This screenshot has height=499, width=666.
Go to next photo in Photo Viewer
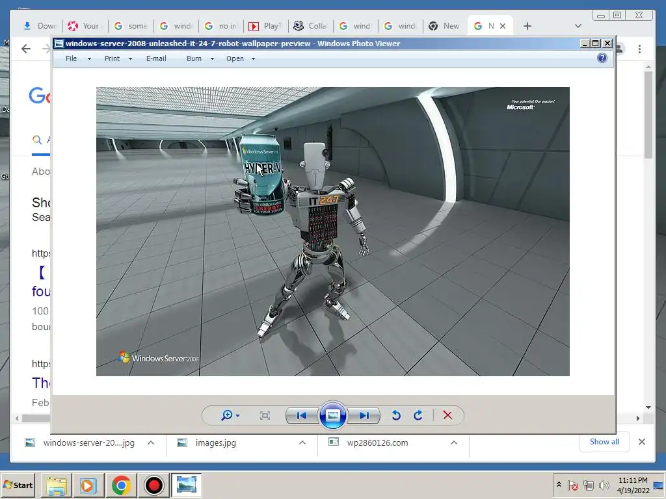click(x=364, y=415)
